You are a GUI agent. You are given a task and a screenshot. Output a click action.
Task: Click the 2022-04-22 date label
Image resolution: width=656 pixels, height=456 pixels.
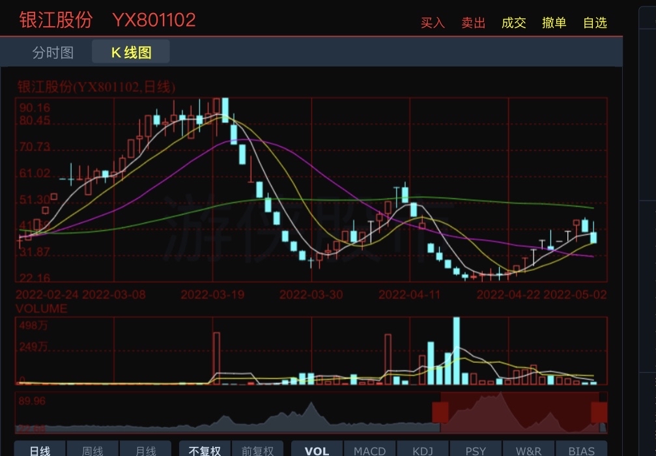(509, 294)
